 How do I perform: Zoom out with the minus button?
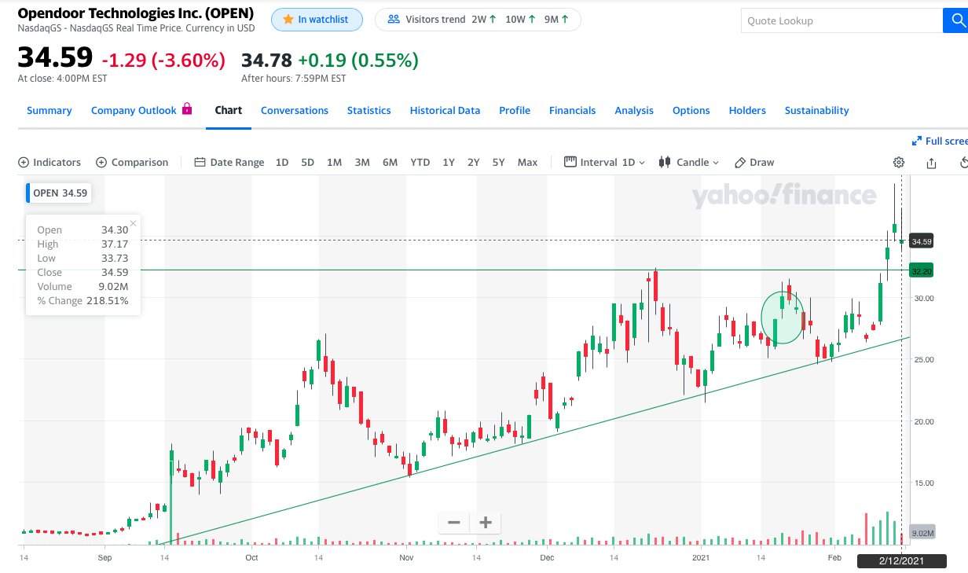[x=454, y=523]
